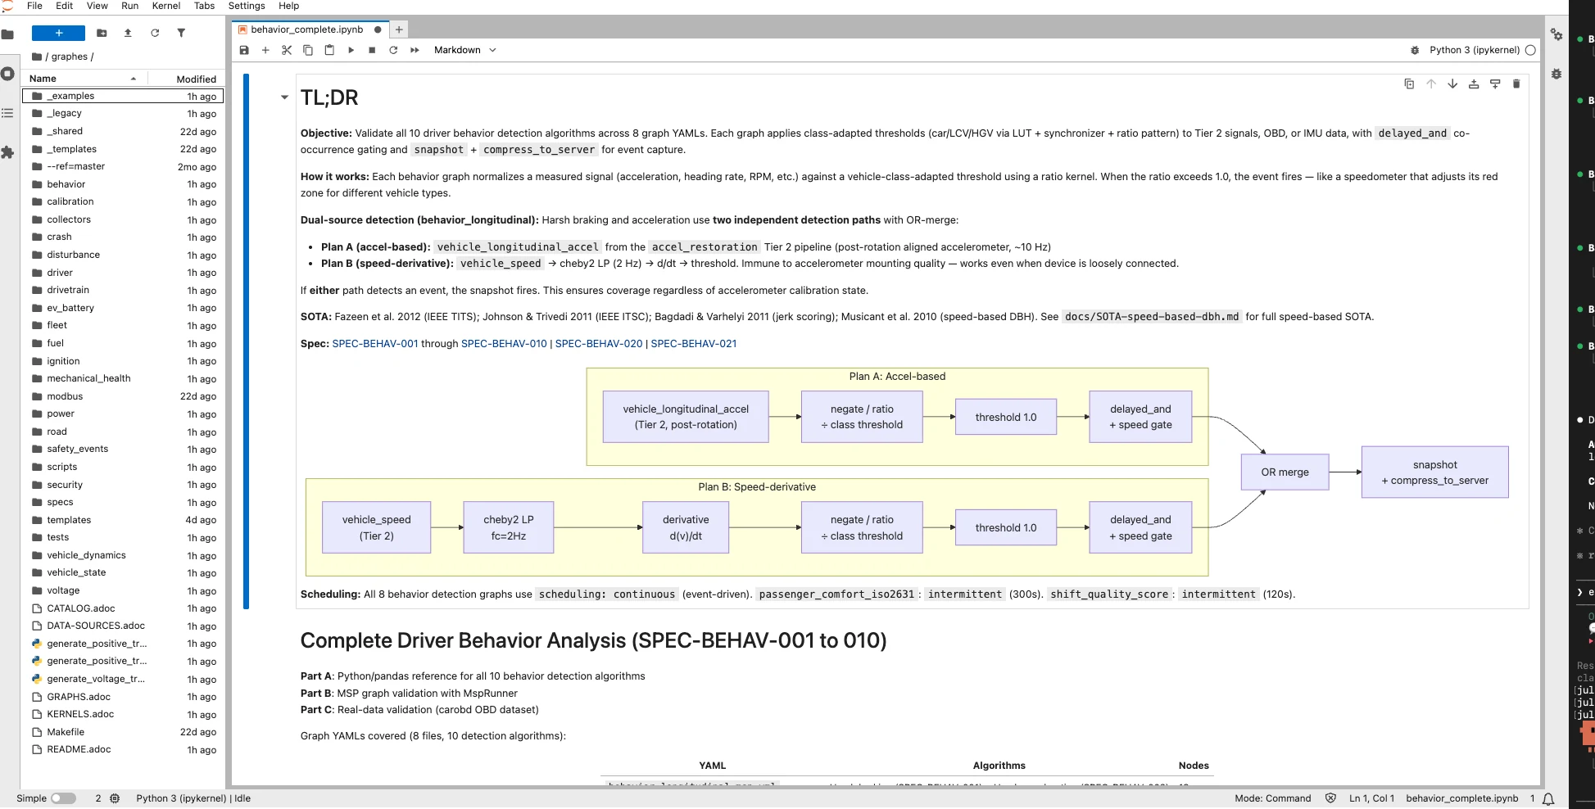Screen dimensions: 1595x809
Task: Select the vehicle_dynamics folder
Action: (123, 555)
